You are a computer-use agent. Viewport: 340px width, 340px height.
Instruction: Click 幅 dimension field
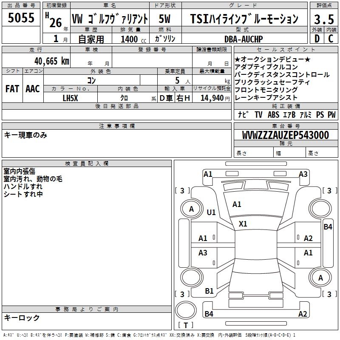coord(290,153)
